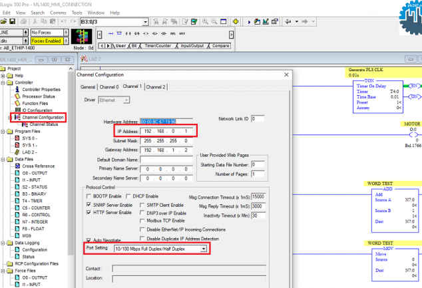
Task: Check Disable Duplicate IP Address Detection
Action: point(142,239)
